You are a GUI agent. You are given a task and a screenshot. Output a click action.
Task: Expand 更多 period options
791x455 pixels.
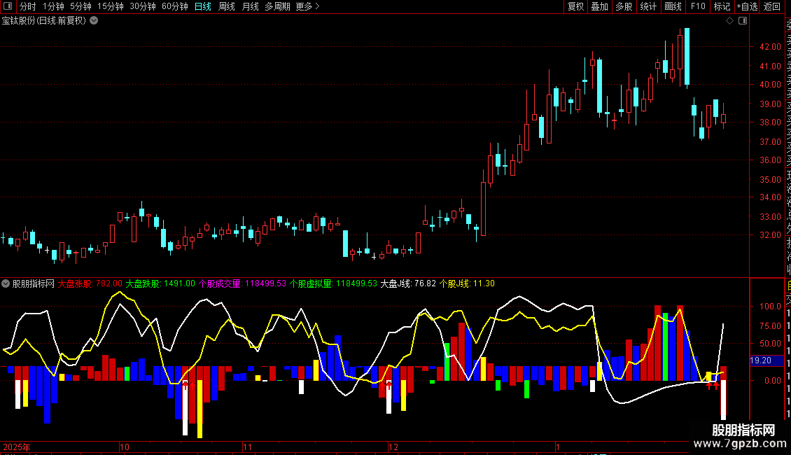[307, 6]
